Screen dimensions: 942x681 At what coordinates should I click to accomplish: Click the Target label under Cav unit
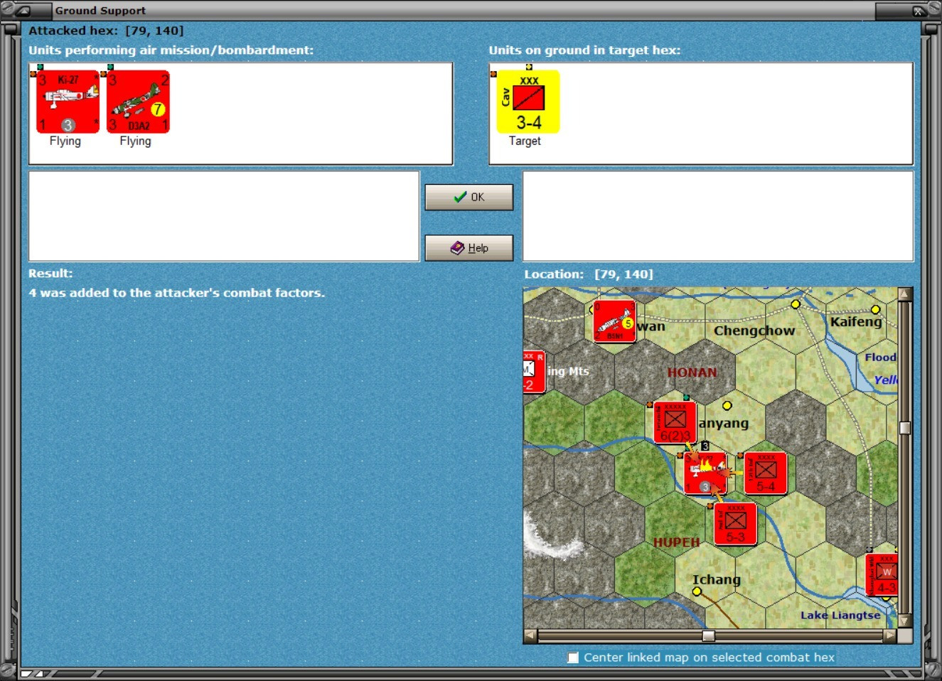click(525, 141)
